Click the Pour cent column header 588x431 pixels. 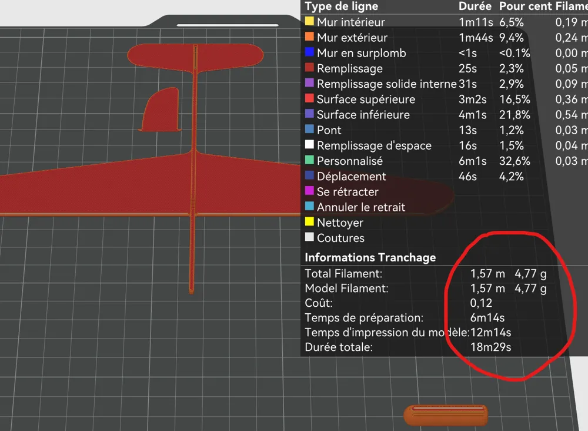(525, 6)
